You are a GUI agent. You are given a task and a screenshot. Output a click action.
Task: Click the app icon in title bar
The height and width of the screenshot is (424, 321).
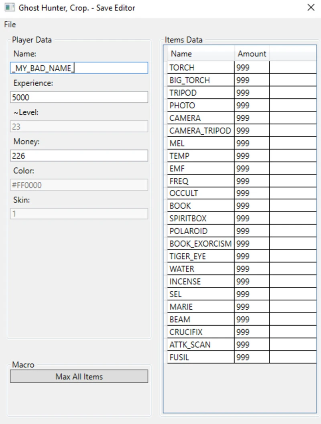(9, 8)
